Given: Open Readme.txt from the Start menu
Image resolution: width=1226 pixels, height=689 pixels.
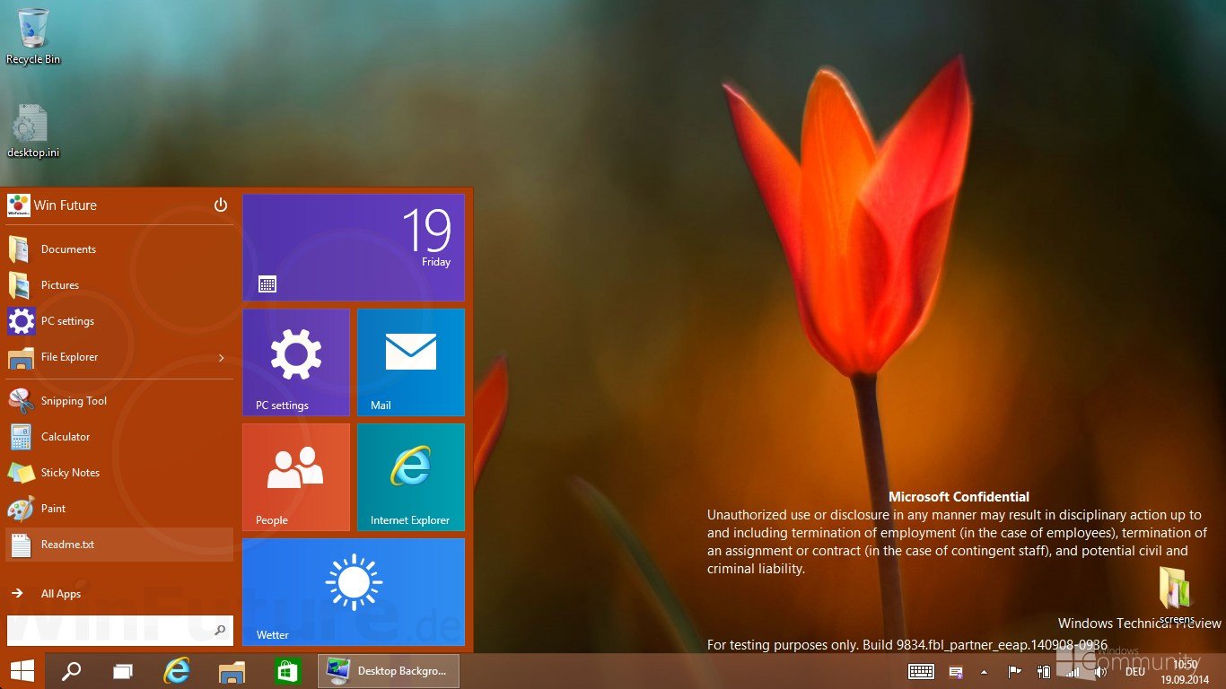Looking at the screenshot, I should pos(119,545).
